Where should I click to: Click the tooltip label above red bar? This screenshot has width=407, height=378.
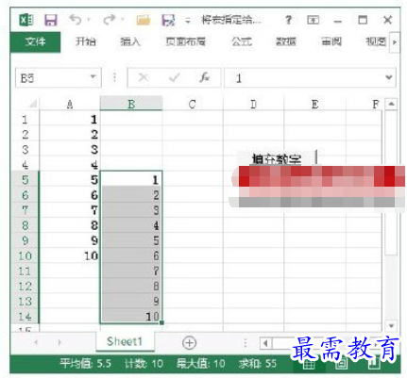click(277, 158)
